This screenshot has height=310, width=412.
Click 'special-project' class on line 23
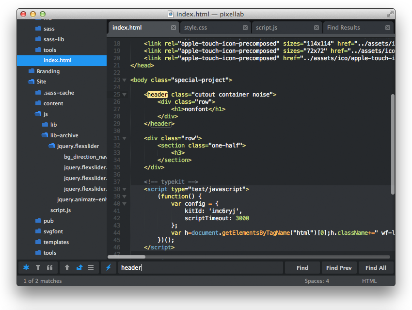(x=202, y=80)
